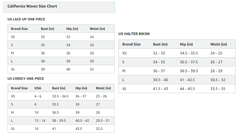Select halter bikini L hip 41 - 42.5

pyautogui.click(x=187, y=80)
